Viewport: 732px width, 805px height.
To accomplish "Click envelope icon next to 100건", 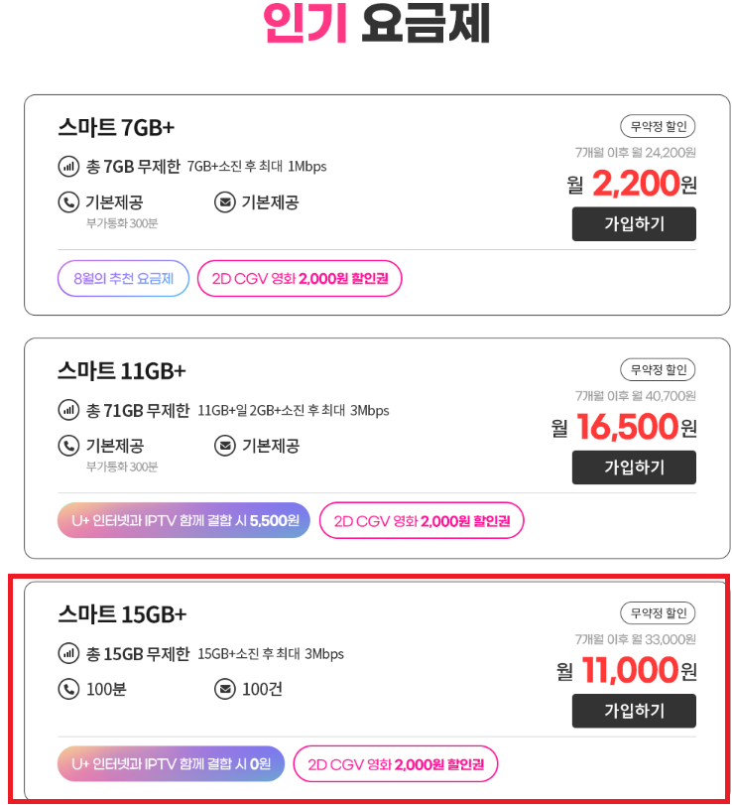I will (x=225, y=689).
